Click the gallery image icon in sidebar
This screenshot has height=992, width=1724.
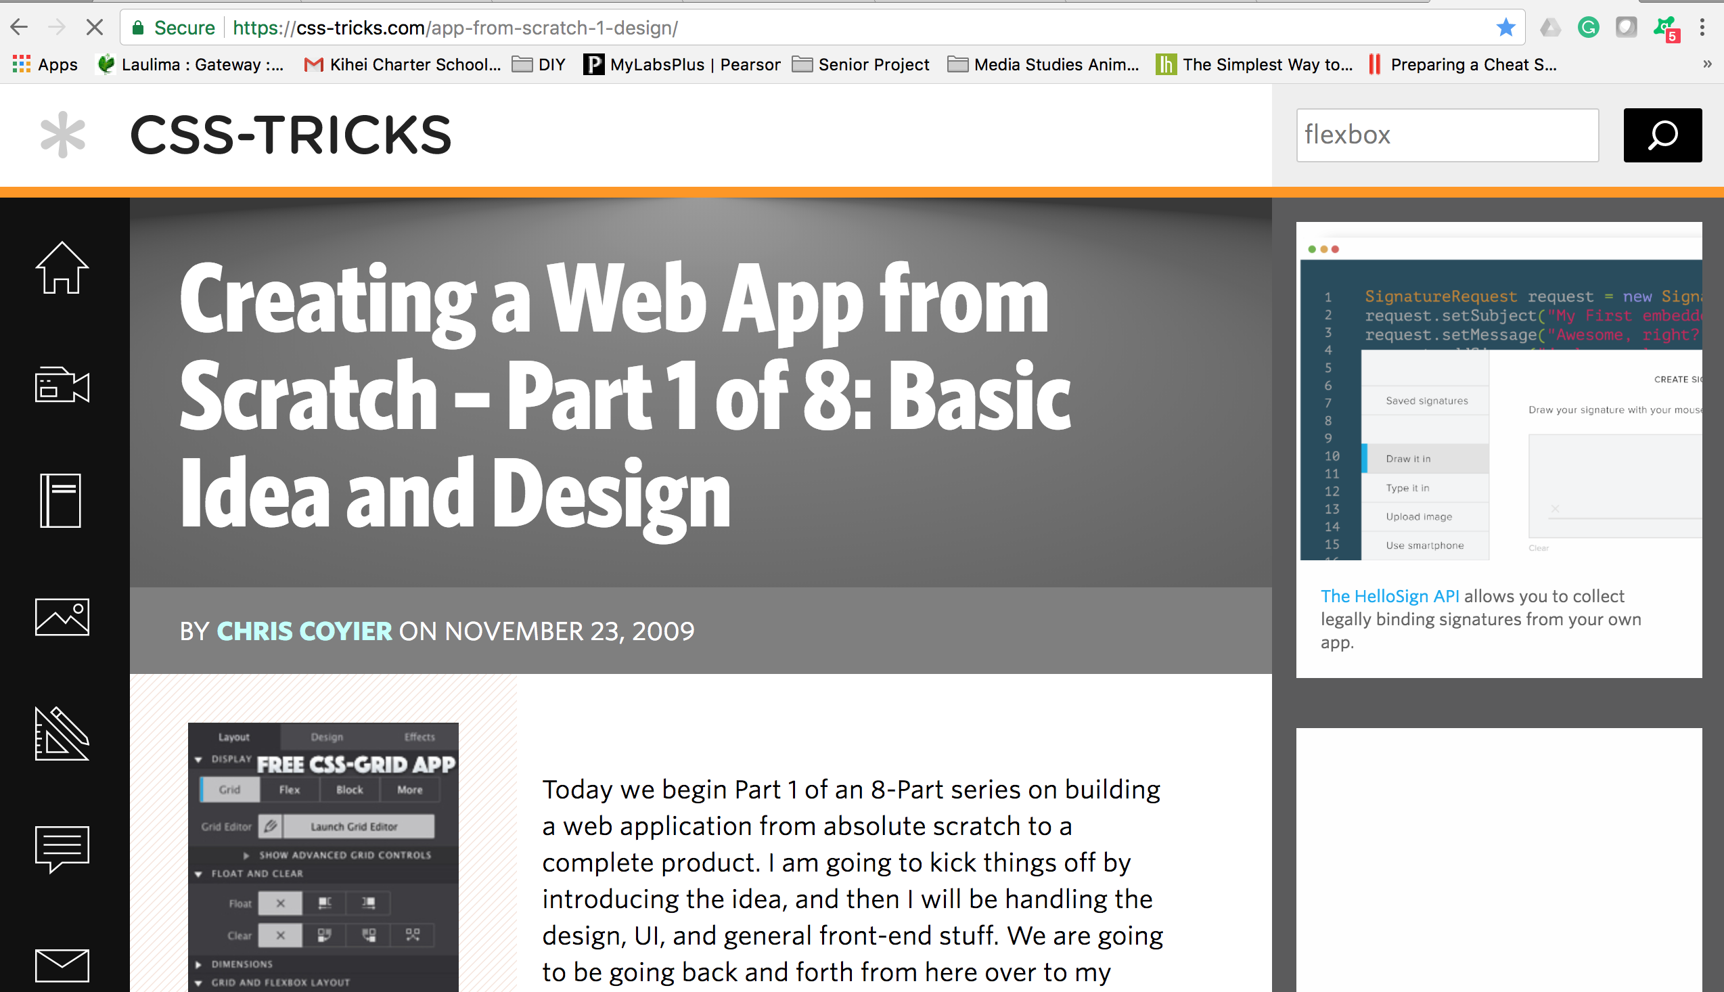62,617
